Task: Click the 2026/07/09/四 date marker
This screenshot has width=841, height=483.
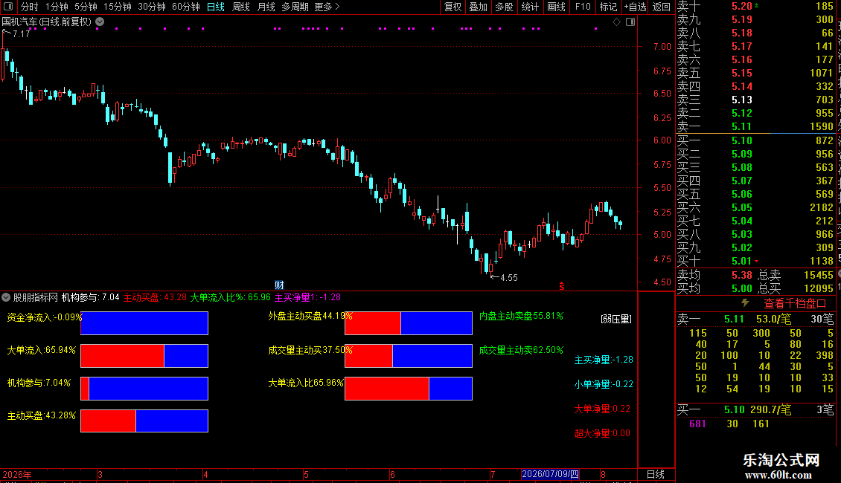Action: (x=550, y=474)
